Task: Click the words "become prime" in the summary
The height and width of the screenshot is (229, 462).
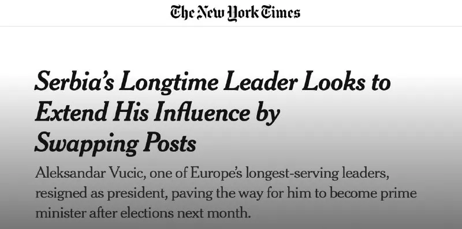Action: pyautogui.click(x=372, y=194)
